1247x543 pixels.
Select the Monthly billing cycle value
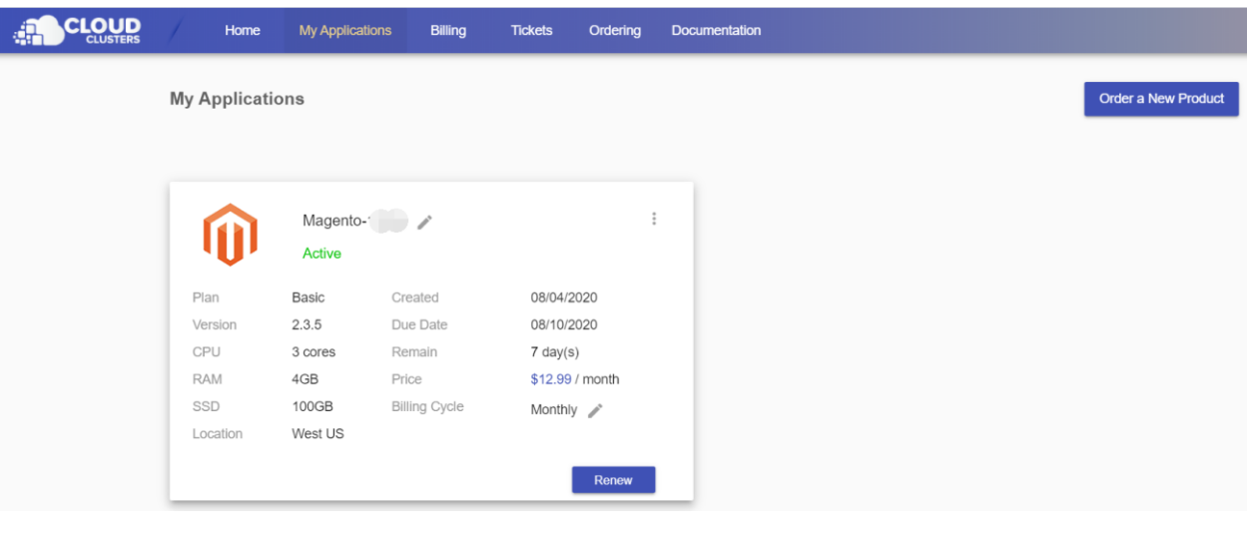553,409
